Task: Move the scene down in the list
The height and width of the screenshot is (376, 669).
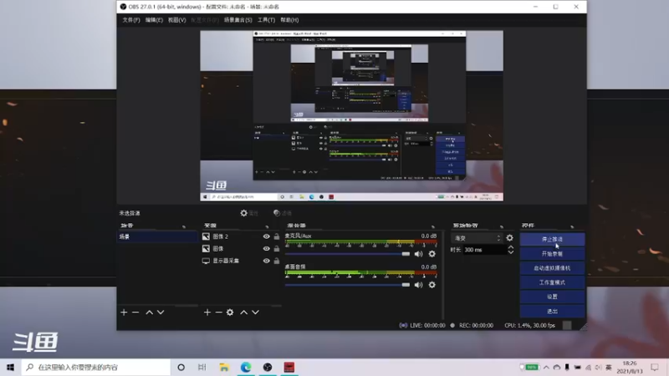Action: 161,312
